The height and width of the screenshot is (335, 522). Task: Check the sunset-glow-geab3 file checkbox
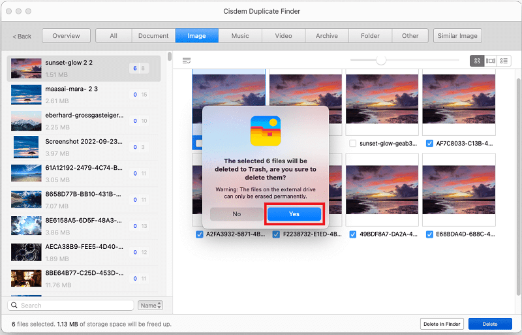pos(353,143)
